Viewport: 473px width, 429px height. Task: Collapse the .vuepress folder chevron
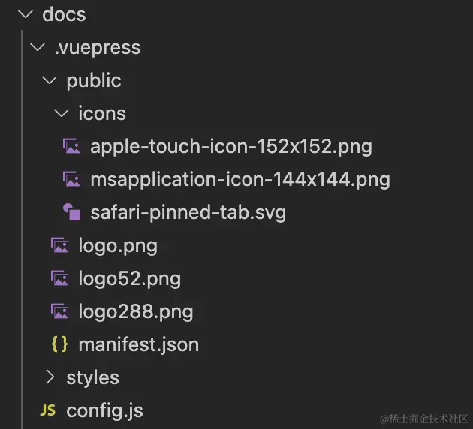(x=38, y=47)
